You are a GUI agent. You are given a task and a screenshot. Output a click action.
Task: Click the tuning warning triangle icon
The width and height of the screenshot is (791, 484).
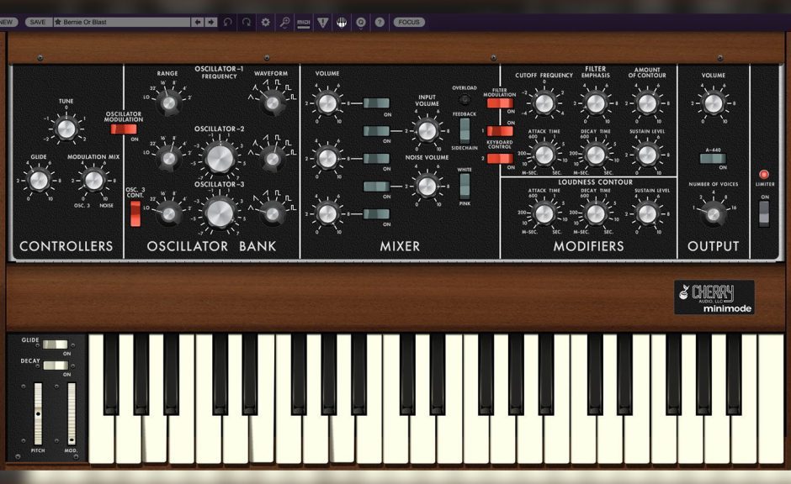click(321, 23)
